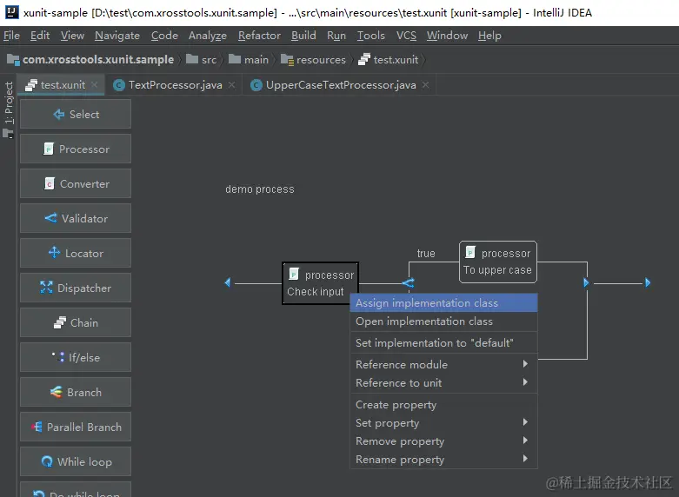Close the UpperCaseTextProcessor.java tab
The height and width of the screenshot is (497, 679).
pyautogui.click(x=426, y=85)
